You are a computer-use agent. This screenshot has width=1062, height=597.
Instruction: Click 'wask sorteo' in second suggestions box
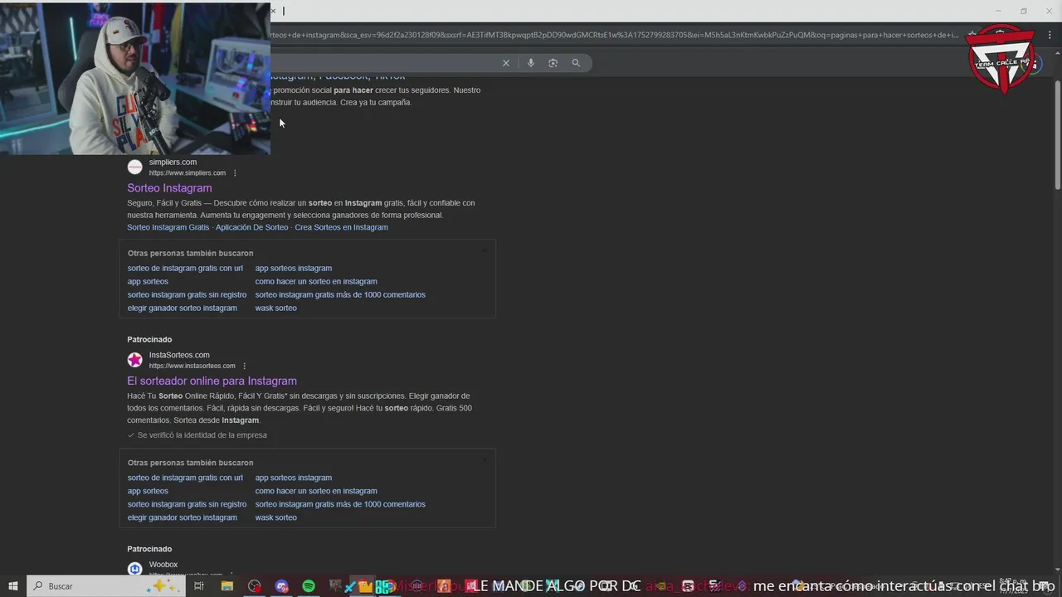tap(276, 517)
